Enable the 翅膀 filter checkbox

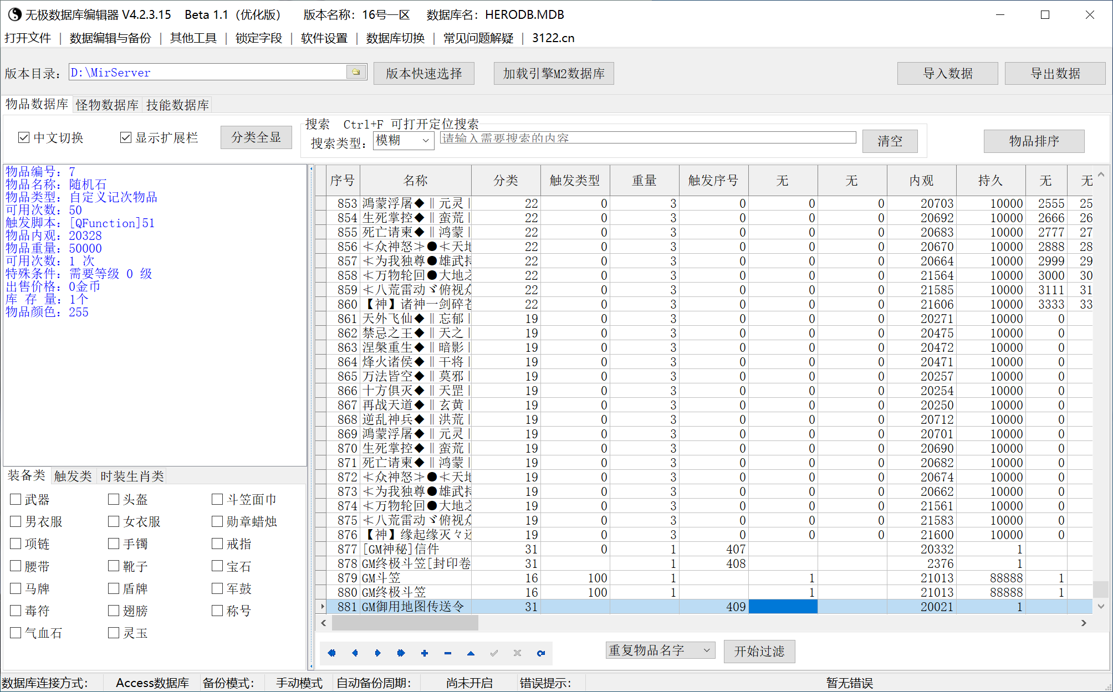pos(114,610)
